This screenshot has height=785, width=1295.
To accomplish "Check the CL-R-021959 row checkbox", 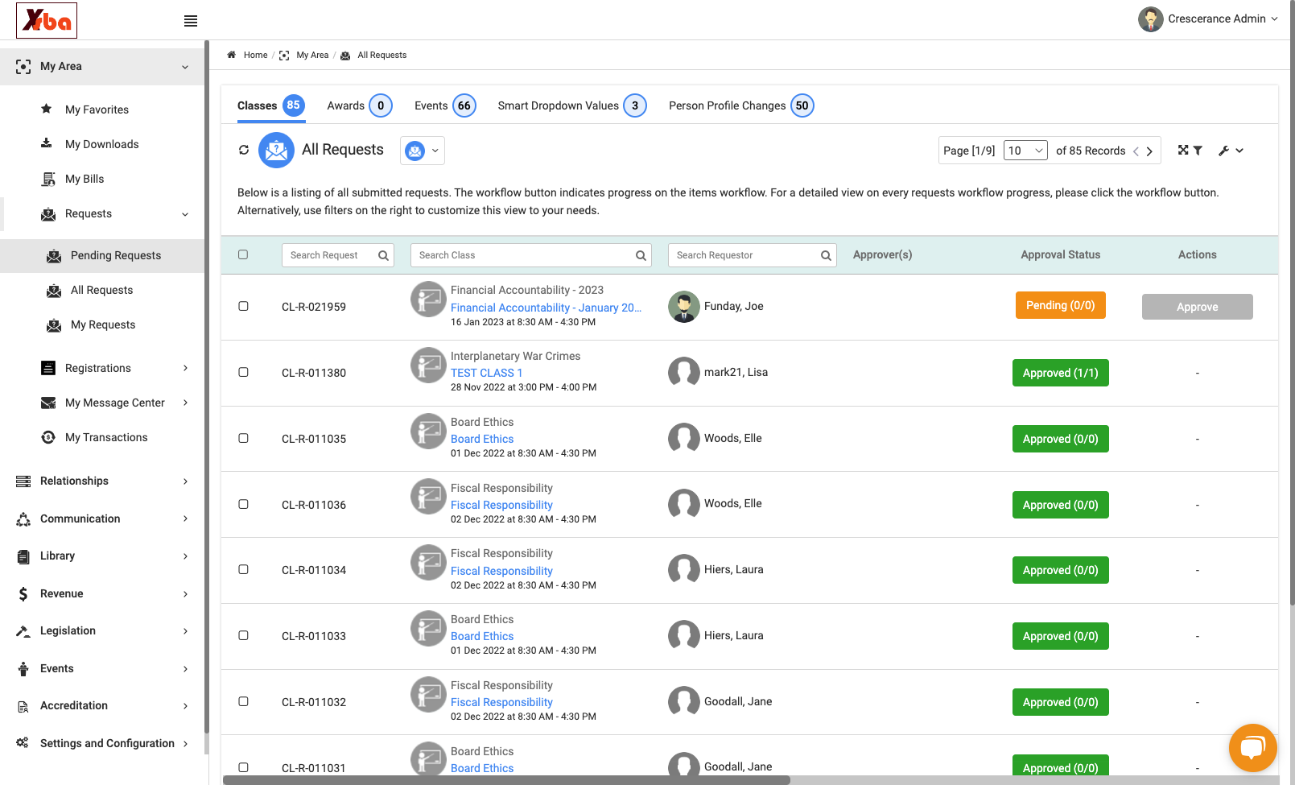I will (243, 306).
